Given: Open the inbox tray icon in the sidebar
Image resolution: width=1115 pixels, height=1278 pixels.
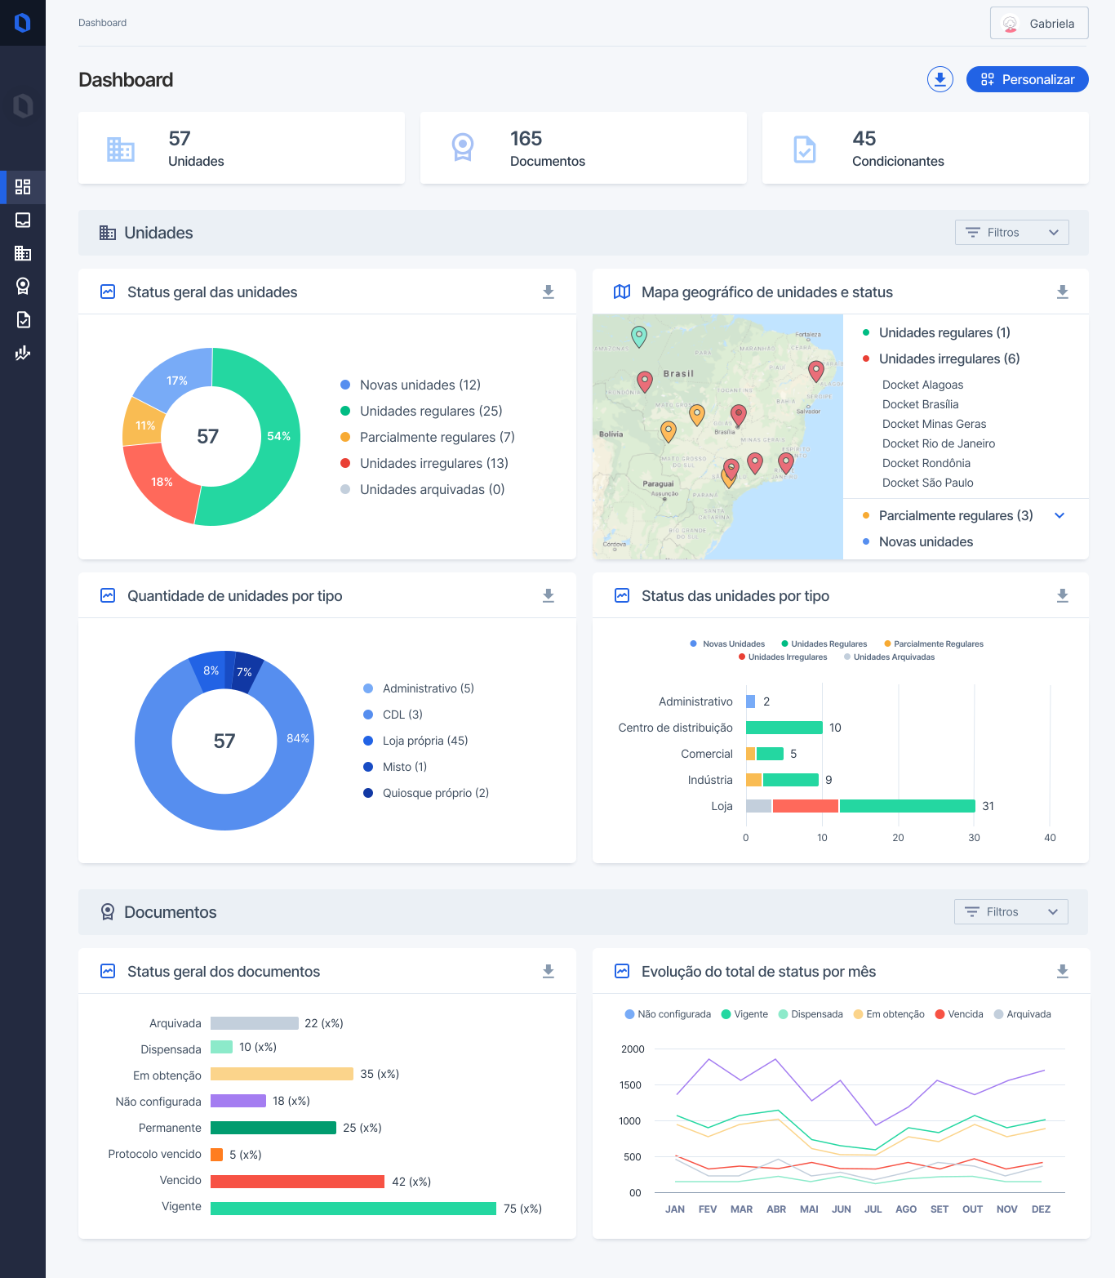Looking at the screenshot, I should pos(23,220).
